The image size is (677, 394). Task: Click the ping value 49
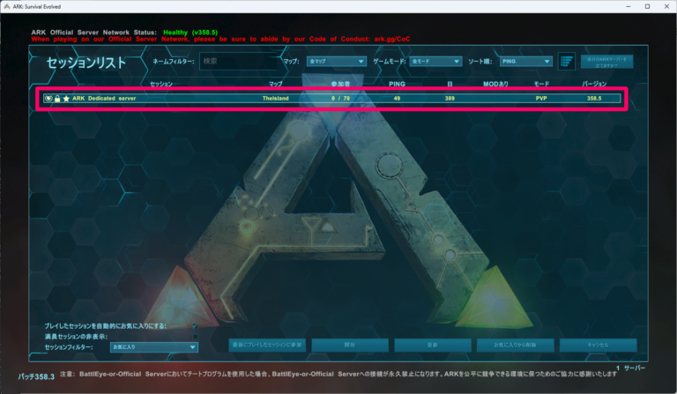[397, 99]
